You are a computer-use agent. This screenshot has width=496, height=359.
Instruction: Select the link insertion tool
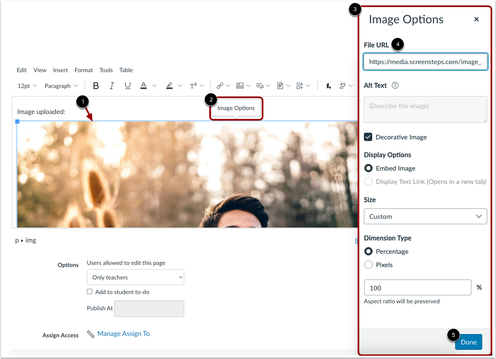tap(220, 86)
